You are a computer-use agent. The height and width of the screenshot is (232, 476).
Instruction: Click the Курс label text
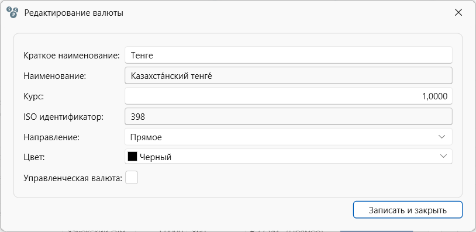coord(34,96)
